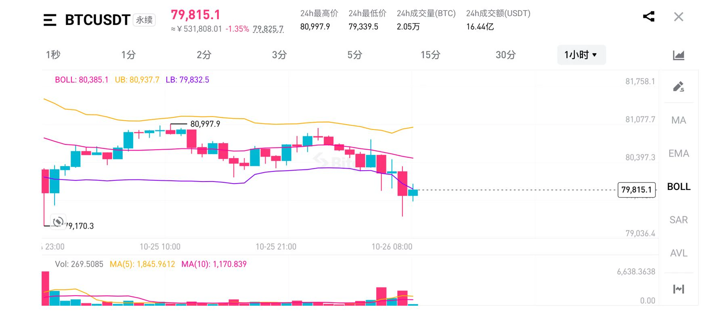Tap the 10-26 08:00 time axis label

click(392, 247)
